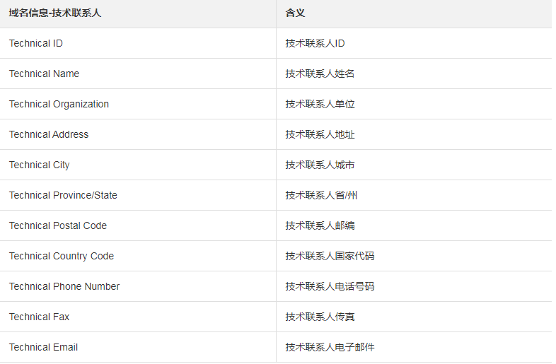Select the "Technical Postal Code" cell
Image resolution: width=556 pixels, height=364 pixels.
coord(58,226)
